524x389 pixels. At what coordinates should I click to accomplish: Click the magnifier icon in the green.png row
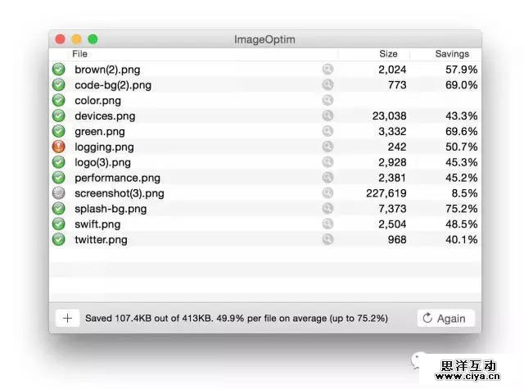tap(327, 132)
